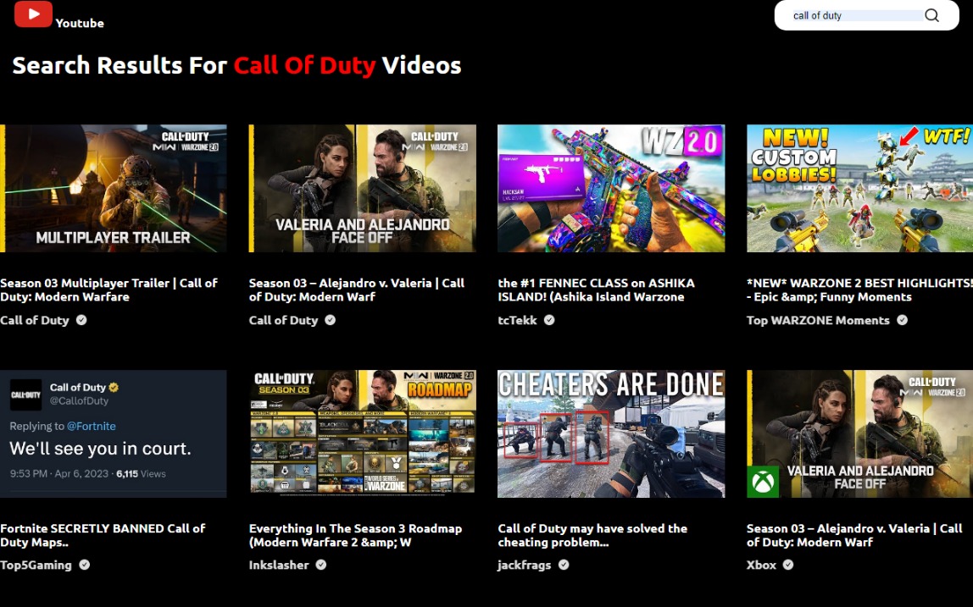973x607 pixels.
Task: Open the Xbox channel name
Action: pyautogui.click(x=761, y=566)
